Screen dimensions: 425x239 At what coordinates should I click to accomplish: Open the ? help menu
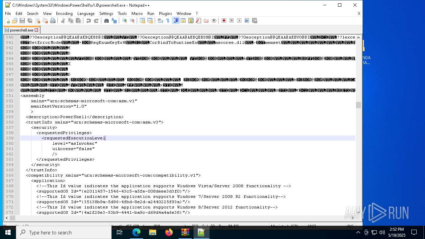click(x=197, y=14)
